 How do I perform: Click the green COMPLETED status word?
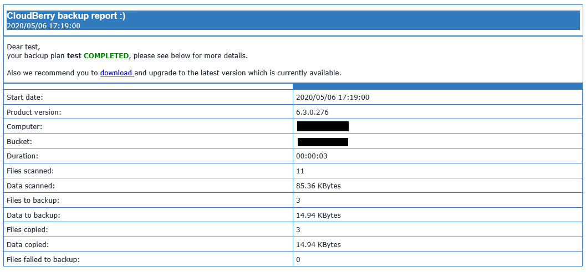point(106,56)
